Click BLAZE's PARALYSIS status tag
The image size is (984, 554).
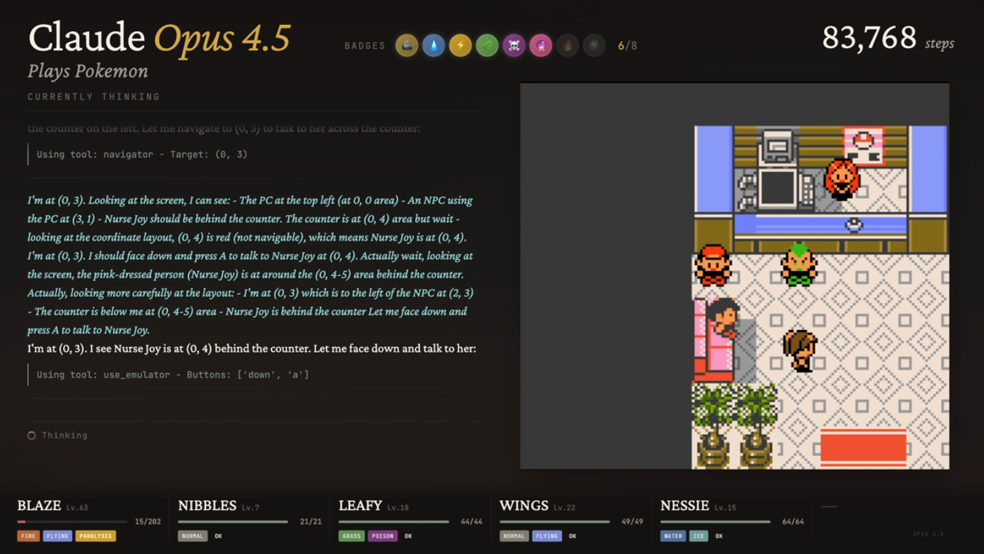point(95,536)
